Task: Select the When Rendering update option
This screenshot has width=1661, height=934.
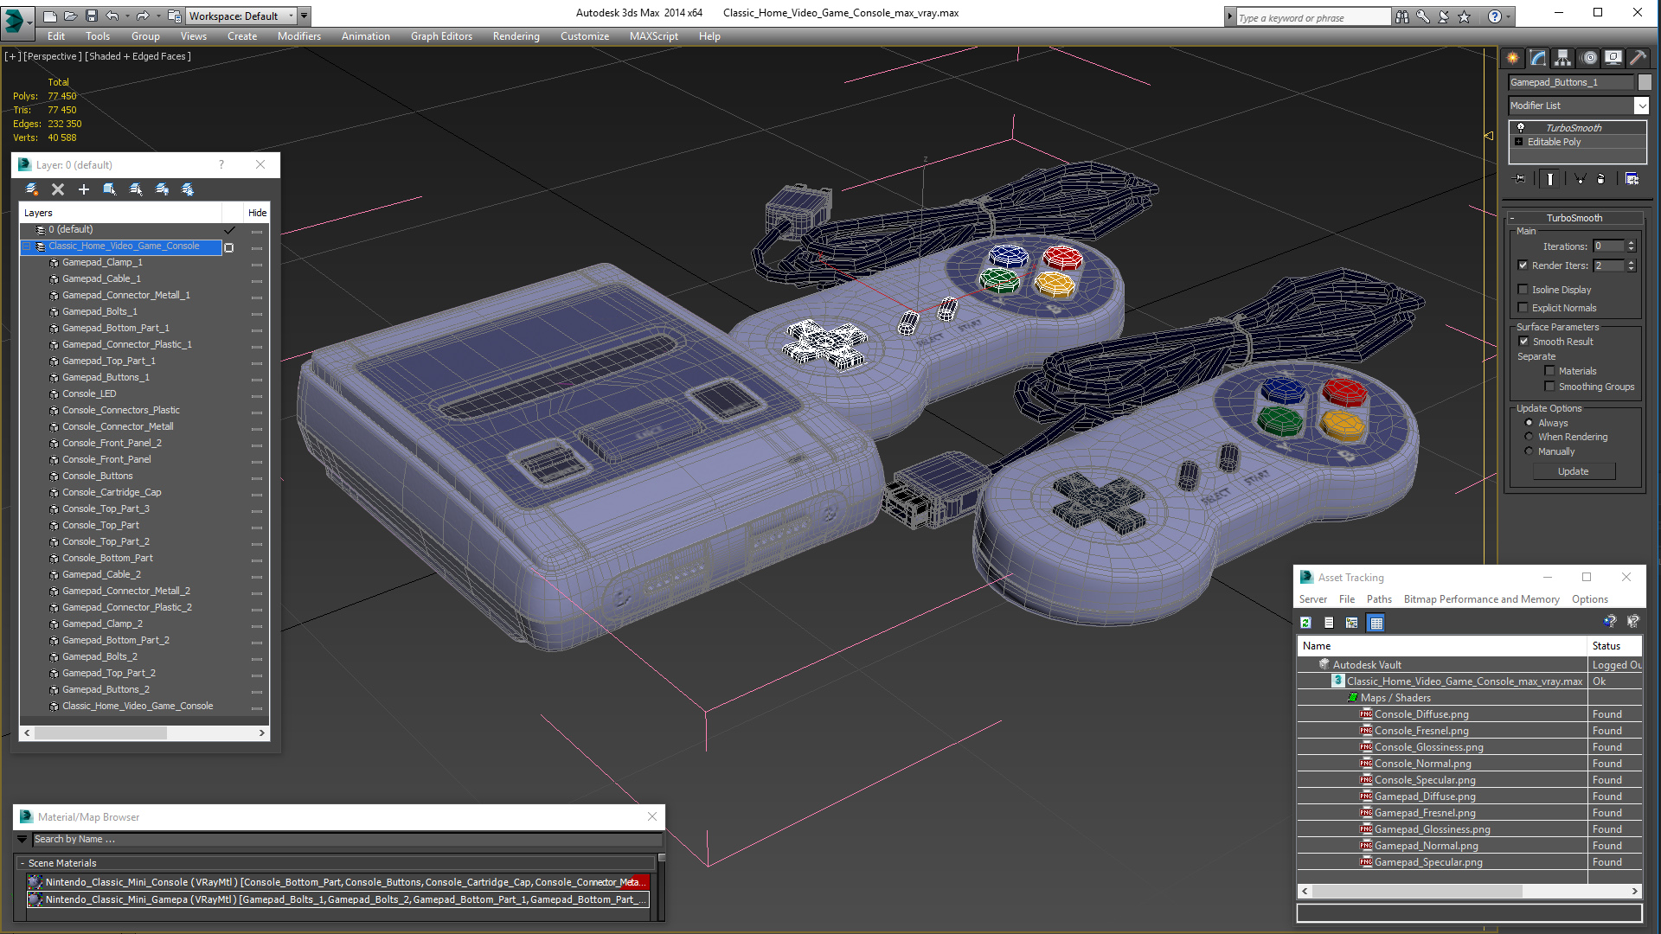Action: [1529, 437]
